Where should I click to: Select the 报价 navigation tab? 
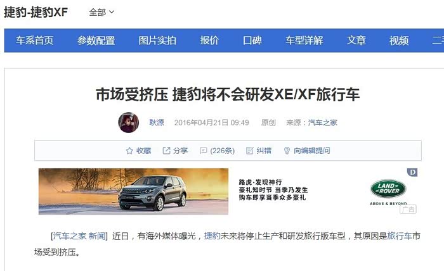(x=209, y=41)
